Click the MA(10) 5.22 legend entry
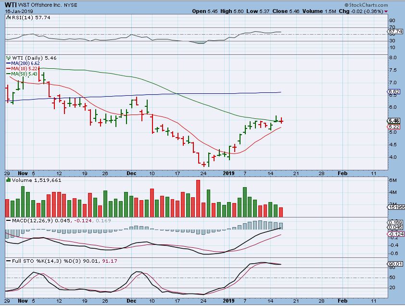 click(22, 69)
